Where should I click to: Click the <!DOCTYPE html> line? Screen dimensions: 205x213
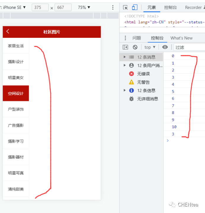pos(142,16)
